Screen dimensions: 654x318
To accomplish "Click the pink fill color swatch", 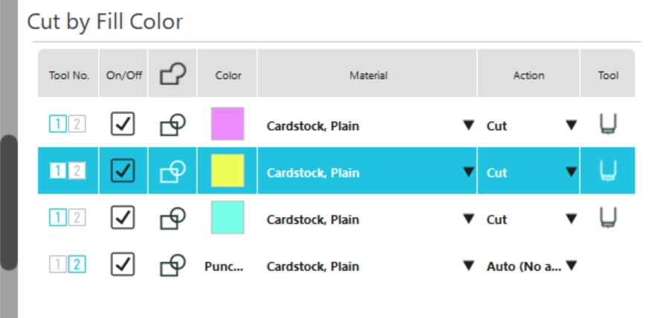I will [228, 124].
